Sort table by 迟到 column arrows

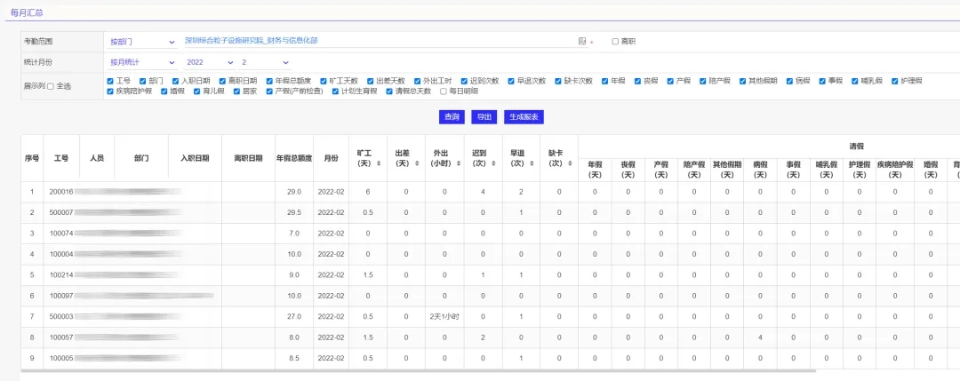click(494, 163)
